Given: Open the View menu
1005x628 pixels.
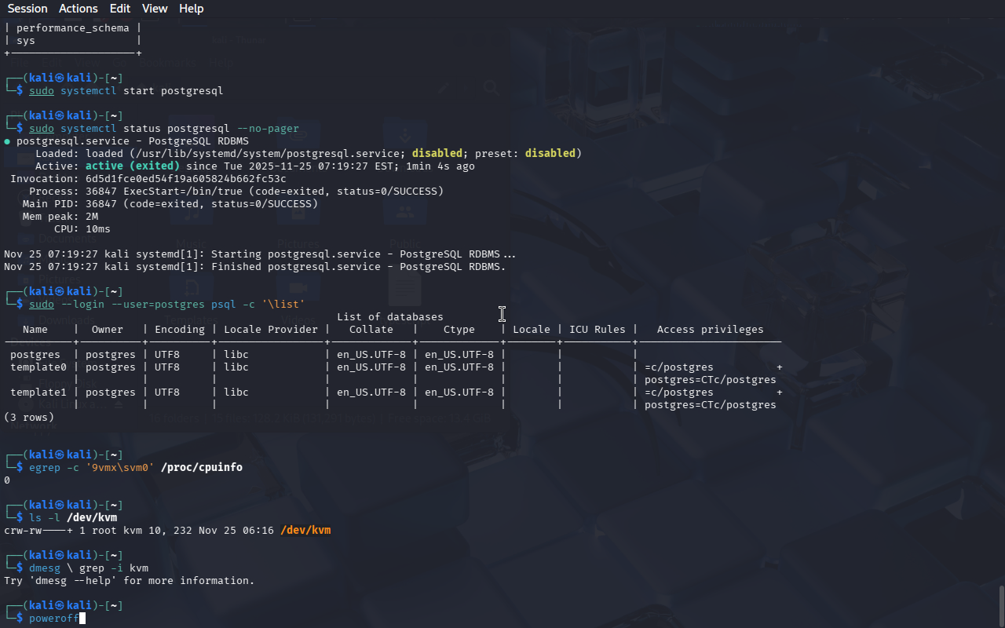Looking at the screenshot, I should [x=155, y=9].
